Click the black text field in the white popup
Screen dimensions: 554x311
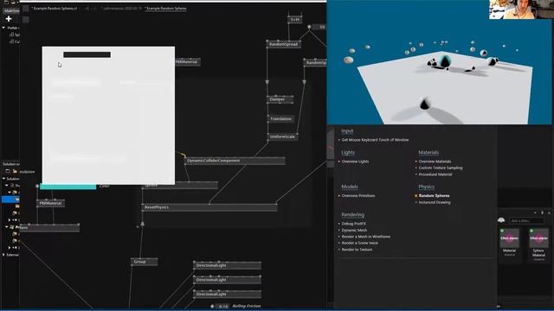[87, 54]
